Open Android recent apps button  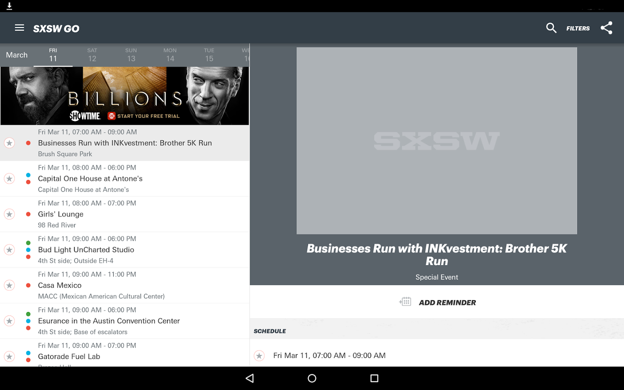374,378
